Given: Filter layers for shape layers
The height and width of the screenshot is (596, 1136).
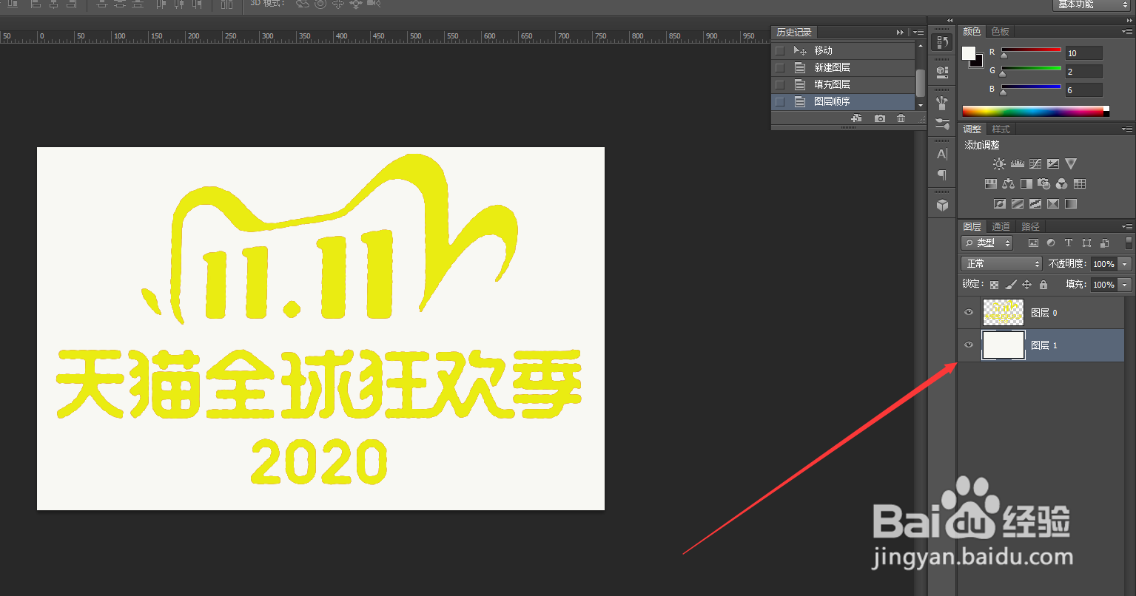Looking at the screenshot, I should 1086,243.
